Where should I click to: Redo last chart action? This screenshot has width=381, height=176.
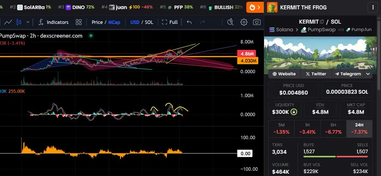point(203,22)
